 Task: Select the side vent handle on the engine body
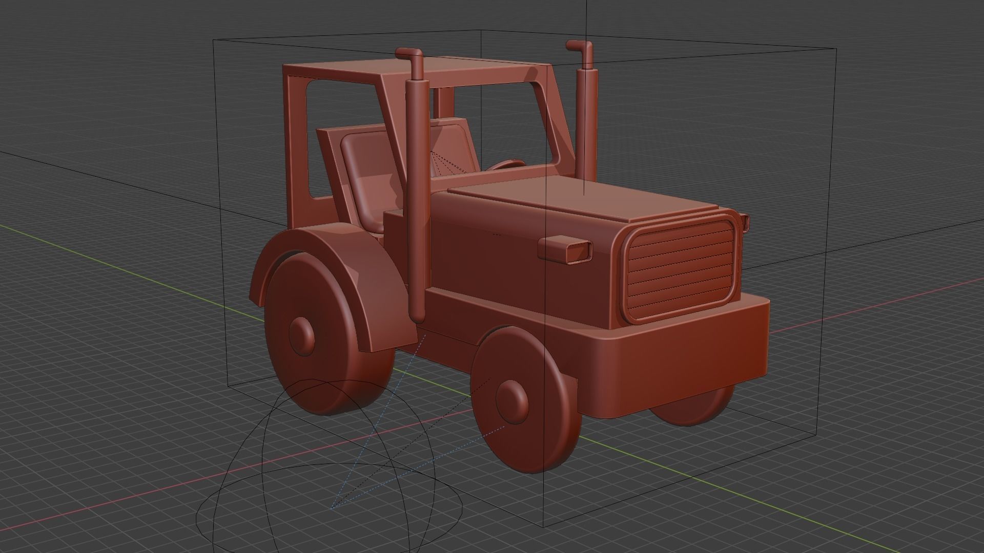[x=565, y=251]
